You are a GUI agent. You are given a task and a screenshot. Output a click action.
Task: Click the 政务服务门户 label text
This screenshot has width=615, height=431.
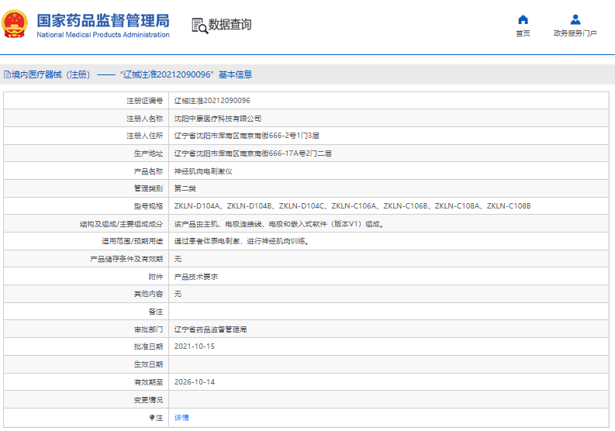click(575, 33)
